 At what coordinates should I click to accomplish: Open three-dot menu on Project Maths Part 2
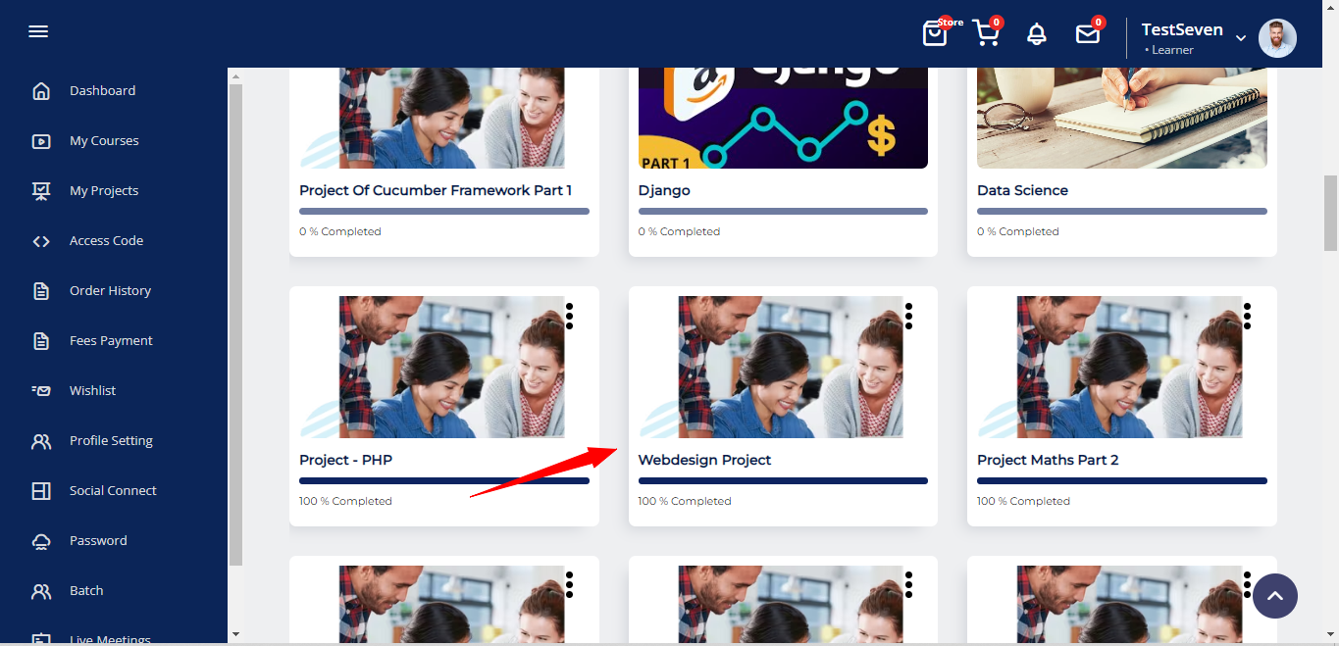point(1247,316)
